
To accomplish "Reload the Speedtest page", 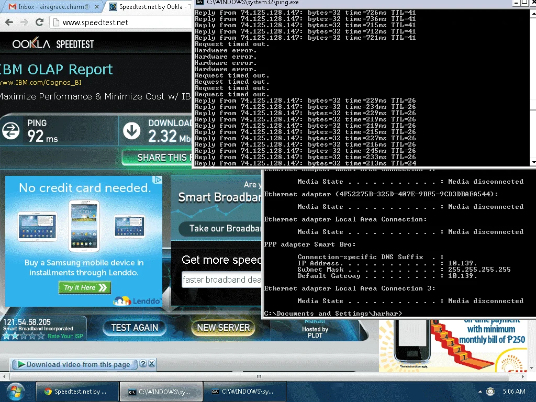I will point(40,22).
